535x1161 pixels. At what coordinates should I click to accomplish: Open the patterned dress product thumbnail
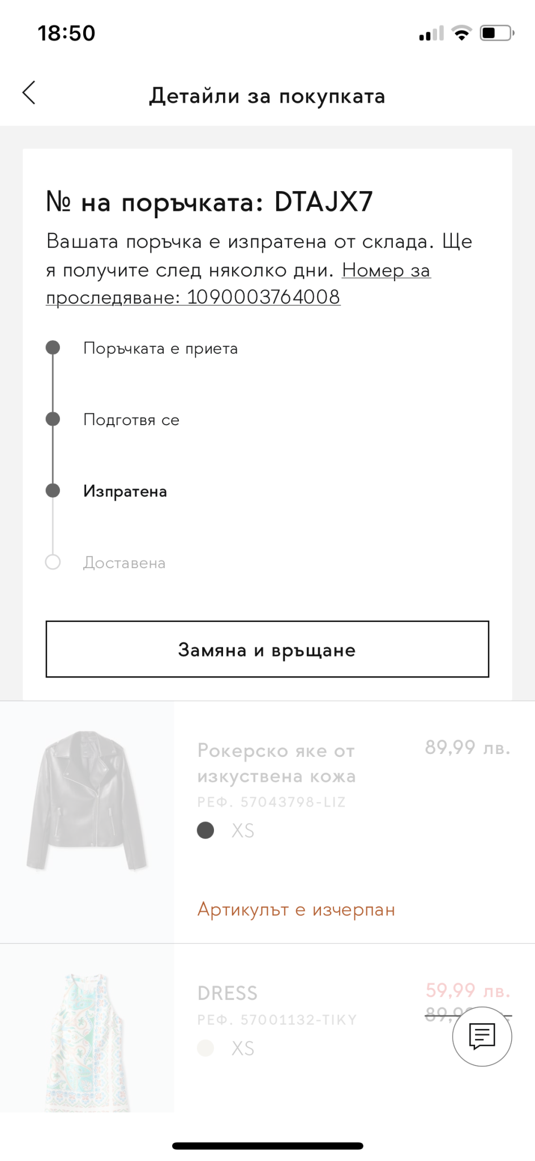point(87,1042)
